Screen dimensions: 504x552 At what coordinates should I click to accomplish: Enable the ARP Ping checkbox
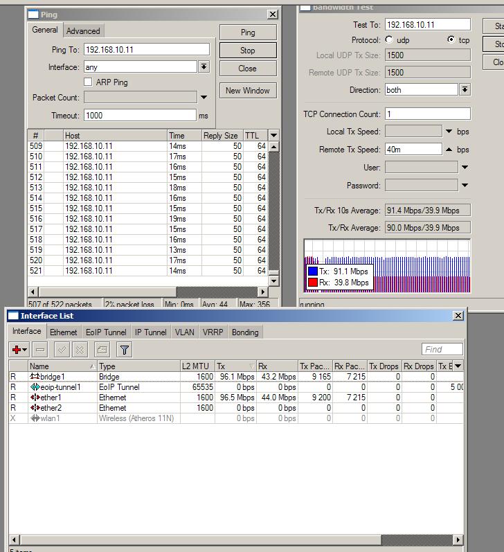(88, 82)
